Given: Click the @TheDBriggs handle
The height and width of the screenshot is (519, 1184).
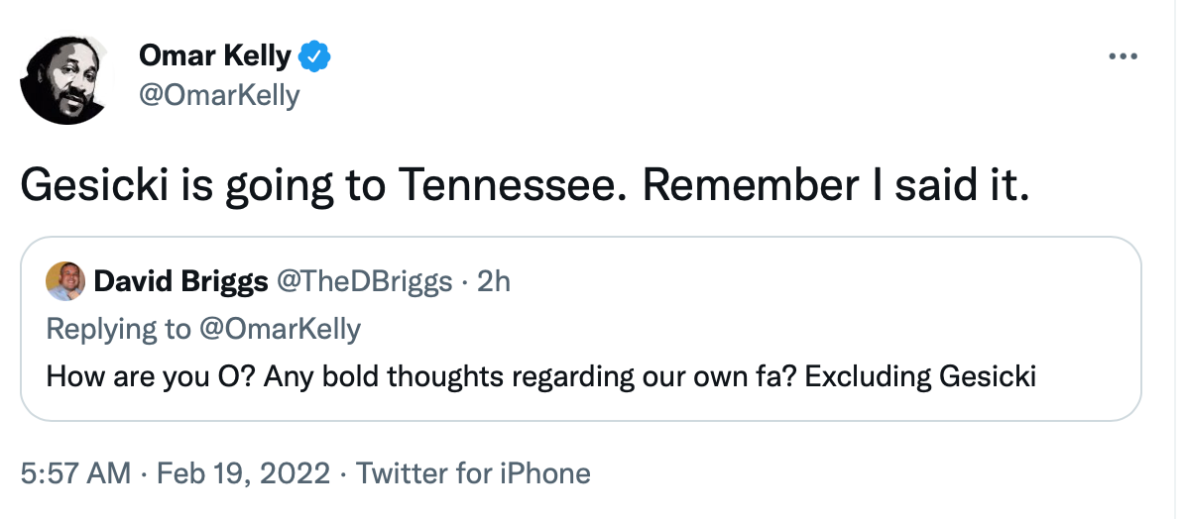Looking at the screenshot, I should tap(364, 282).
